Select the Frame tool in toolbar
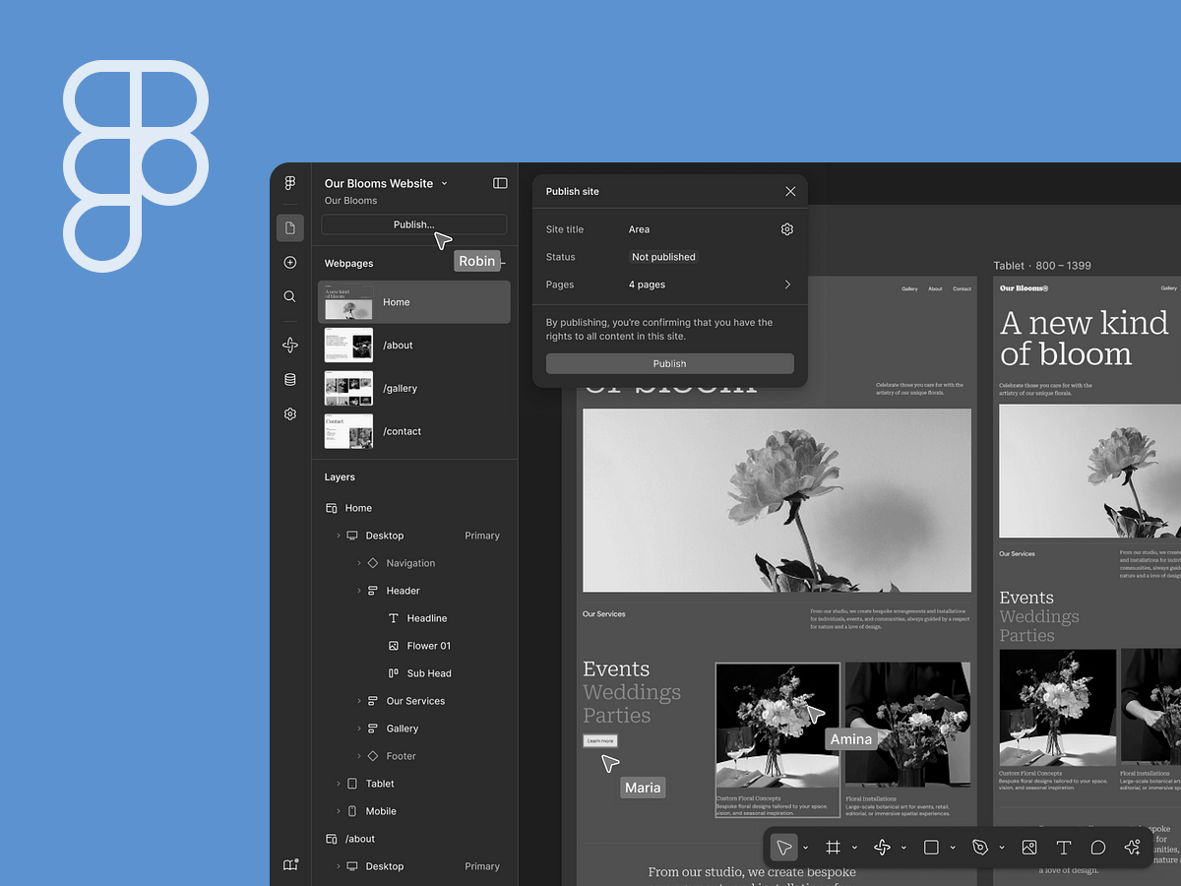The image size is (1181, 886). 833,848
